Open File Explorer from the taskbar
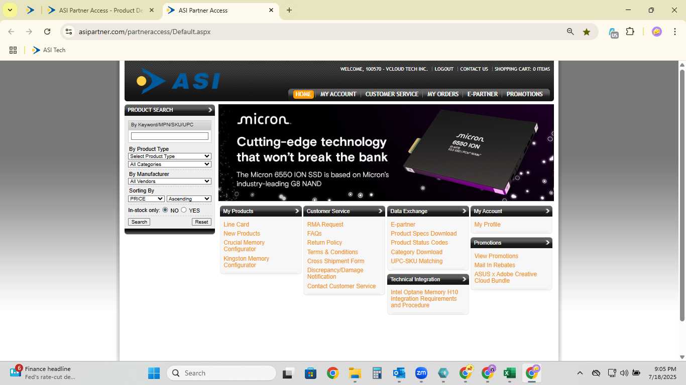Image resolution: width=686 pixels, height=385 pixels. click(355, 373)
